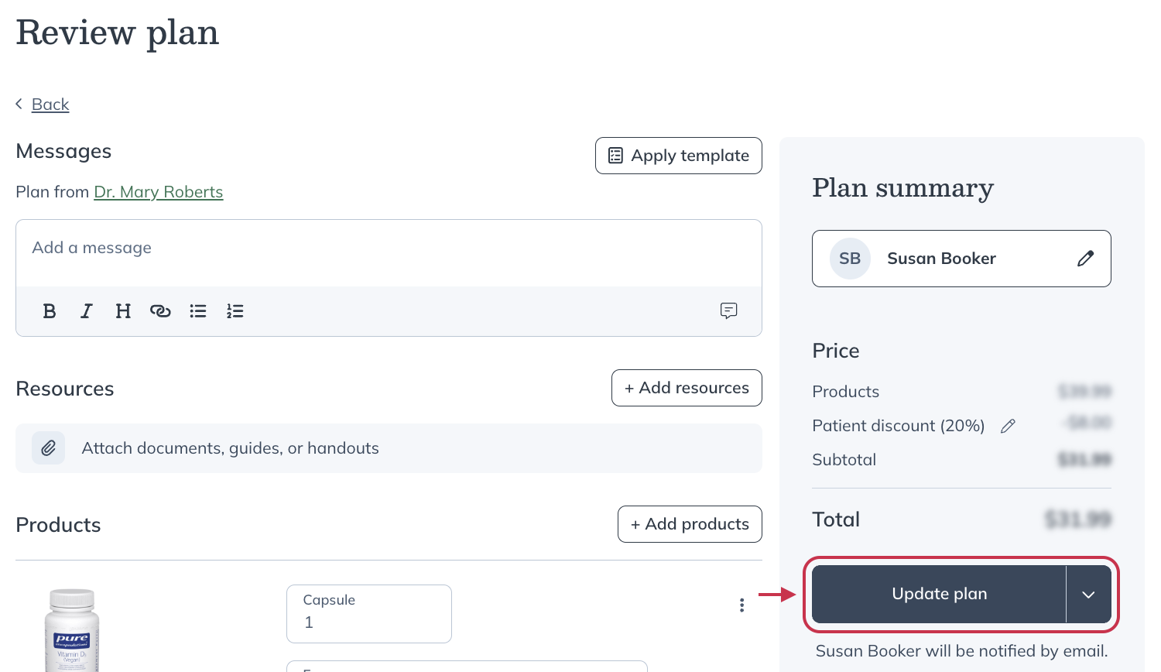Screen dimensions: 1161x672
Task: Open the product's three-dot options menu
Action: [x=741, y=605]
